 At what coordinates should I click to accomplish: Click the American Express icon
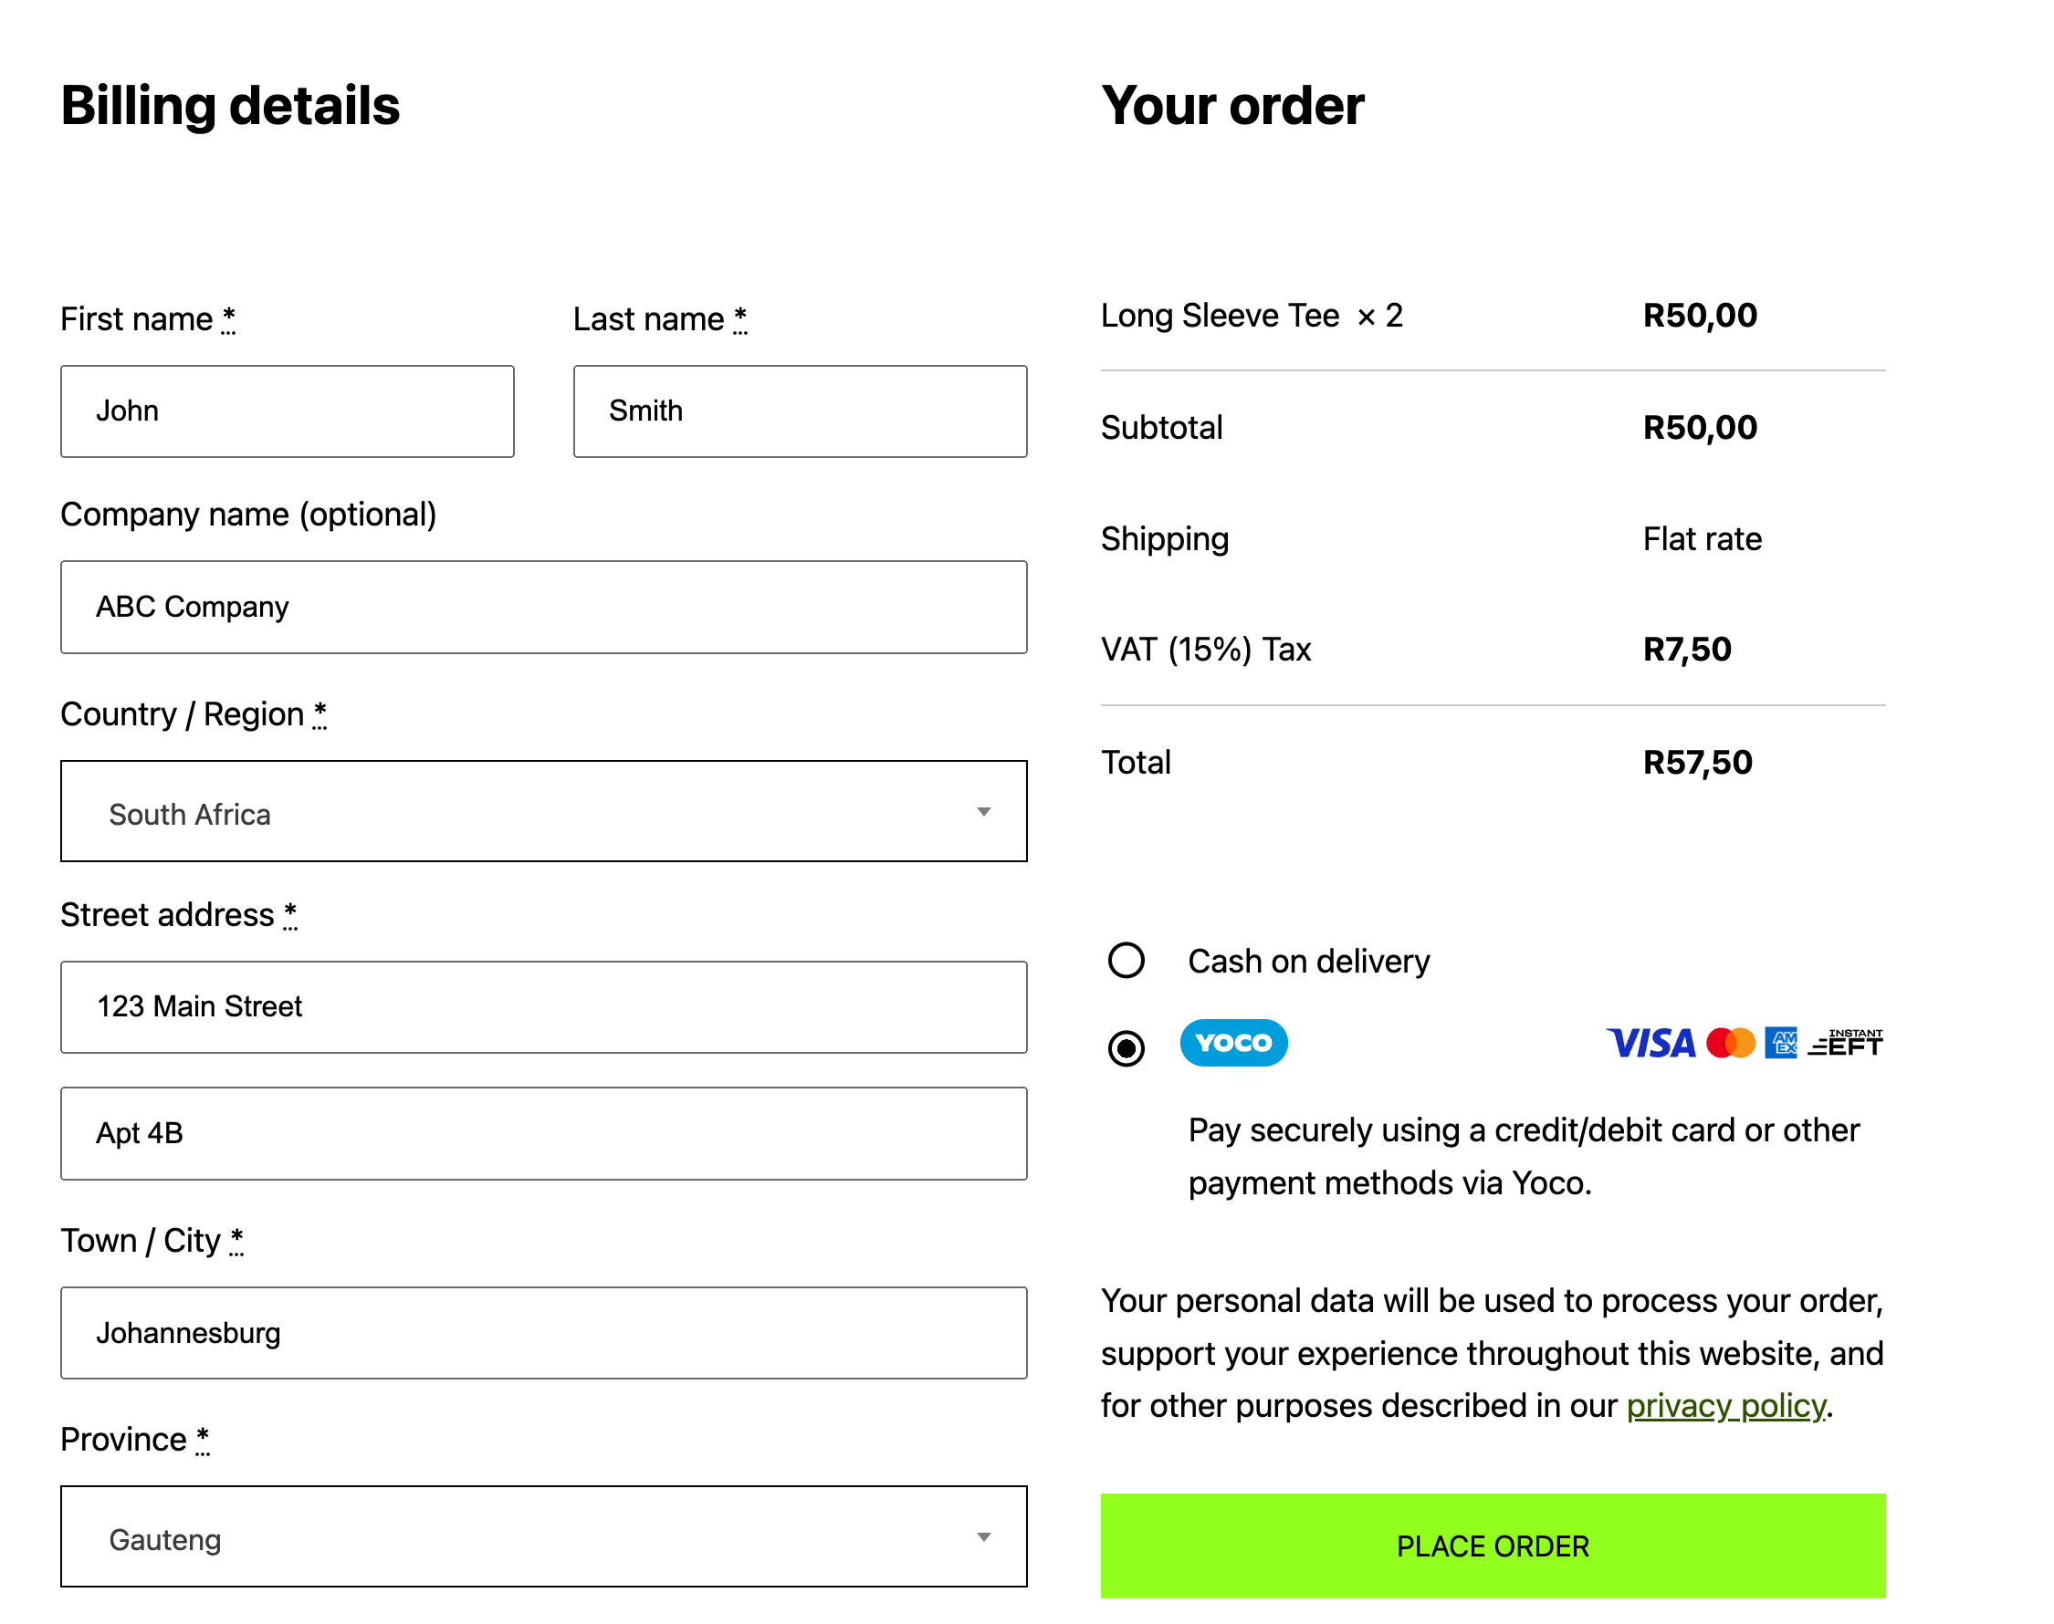pos(1780,1043)
